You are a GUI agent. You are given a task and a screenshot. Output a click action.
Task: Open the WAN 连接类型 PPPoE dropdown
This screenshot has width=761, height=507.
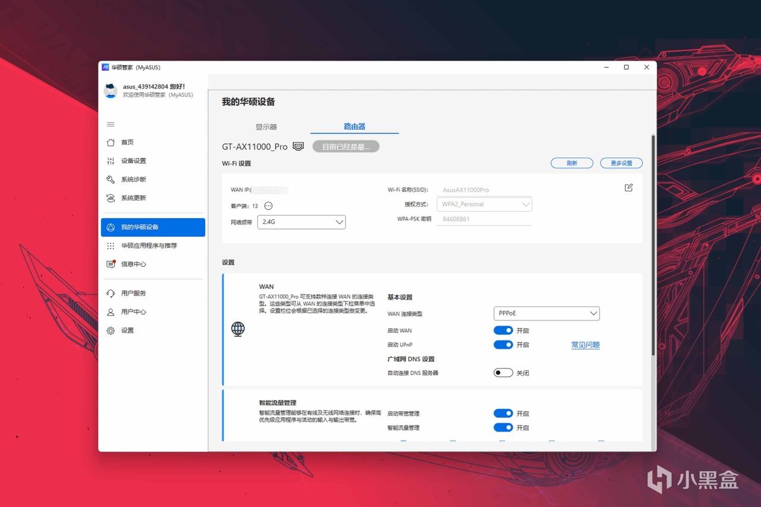coord(546,313)
